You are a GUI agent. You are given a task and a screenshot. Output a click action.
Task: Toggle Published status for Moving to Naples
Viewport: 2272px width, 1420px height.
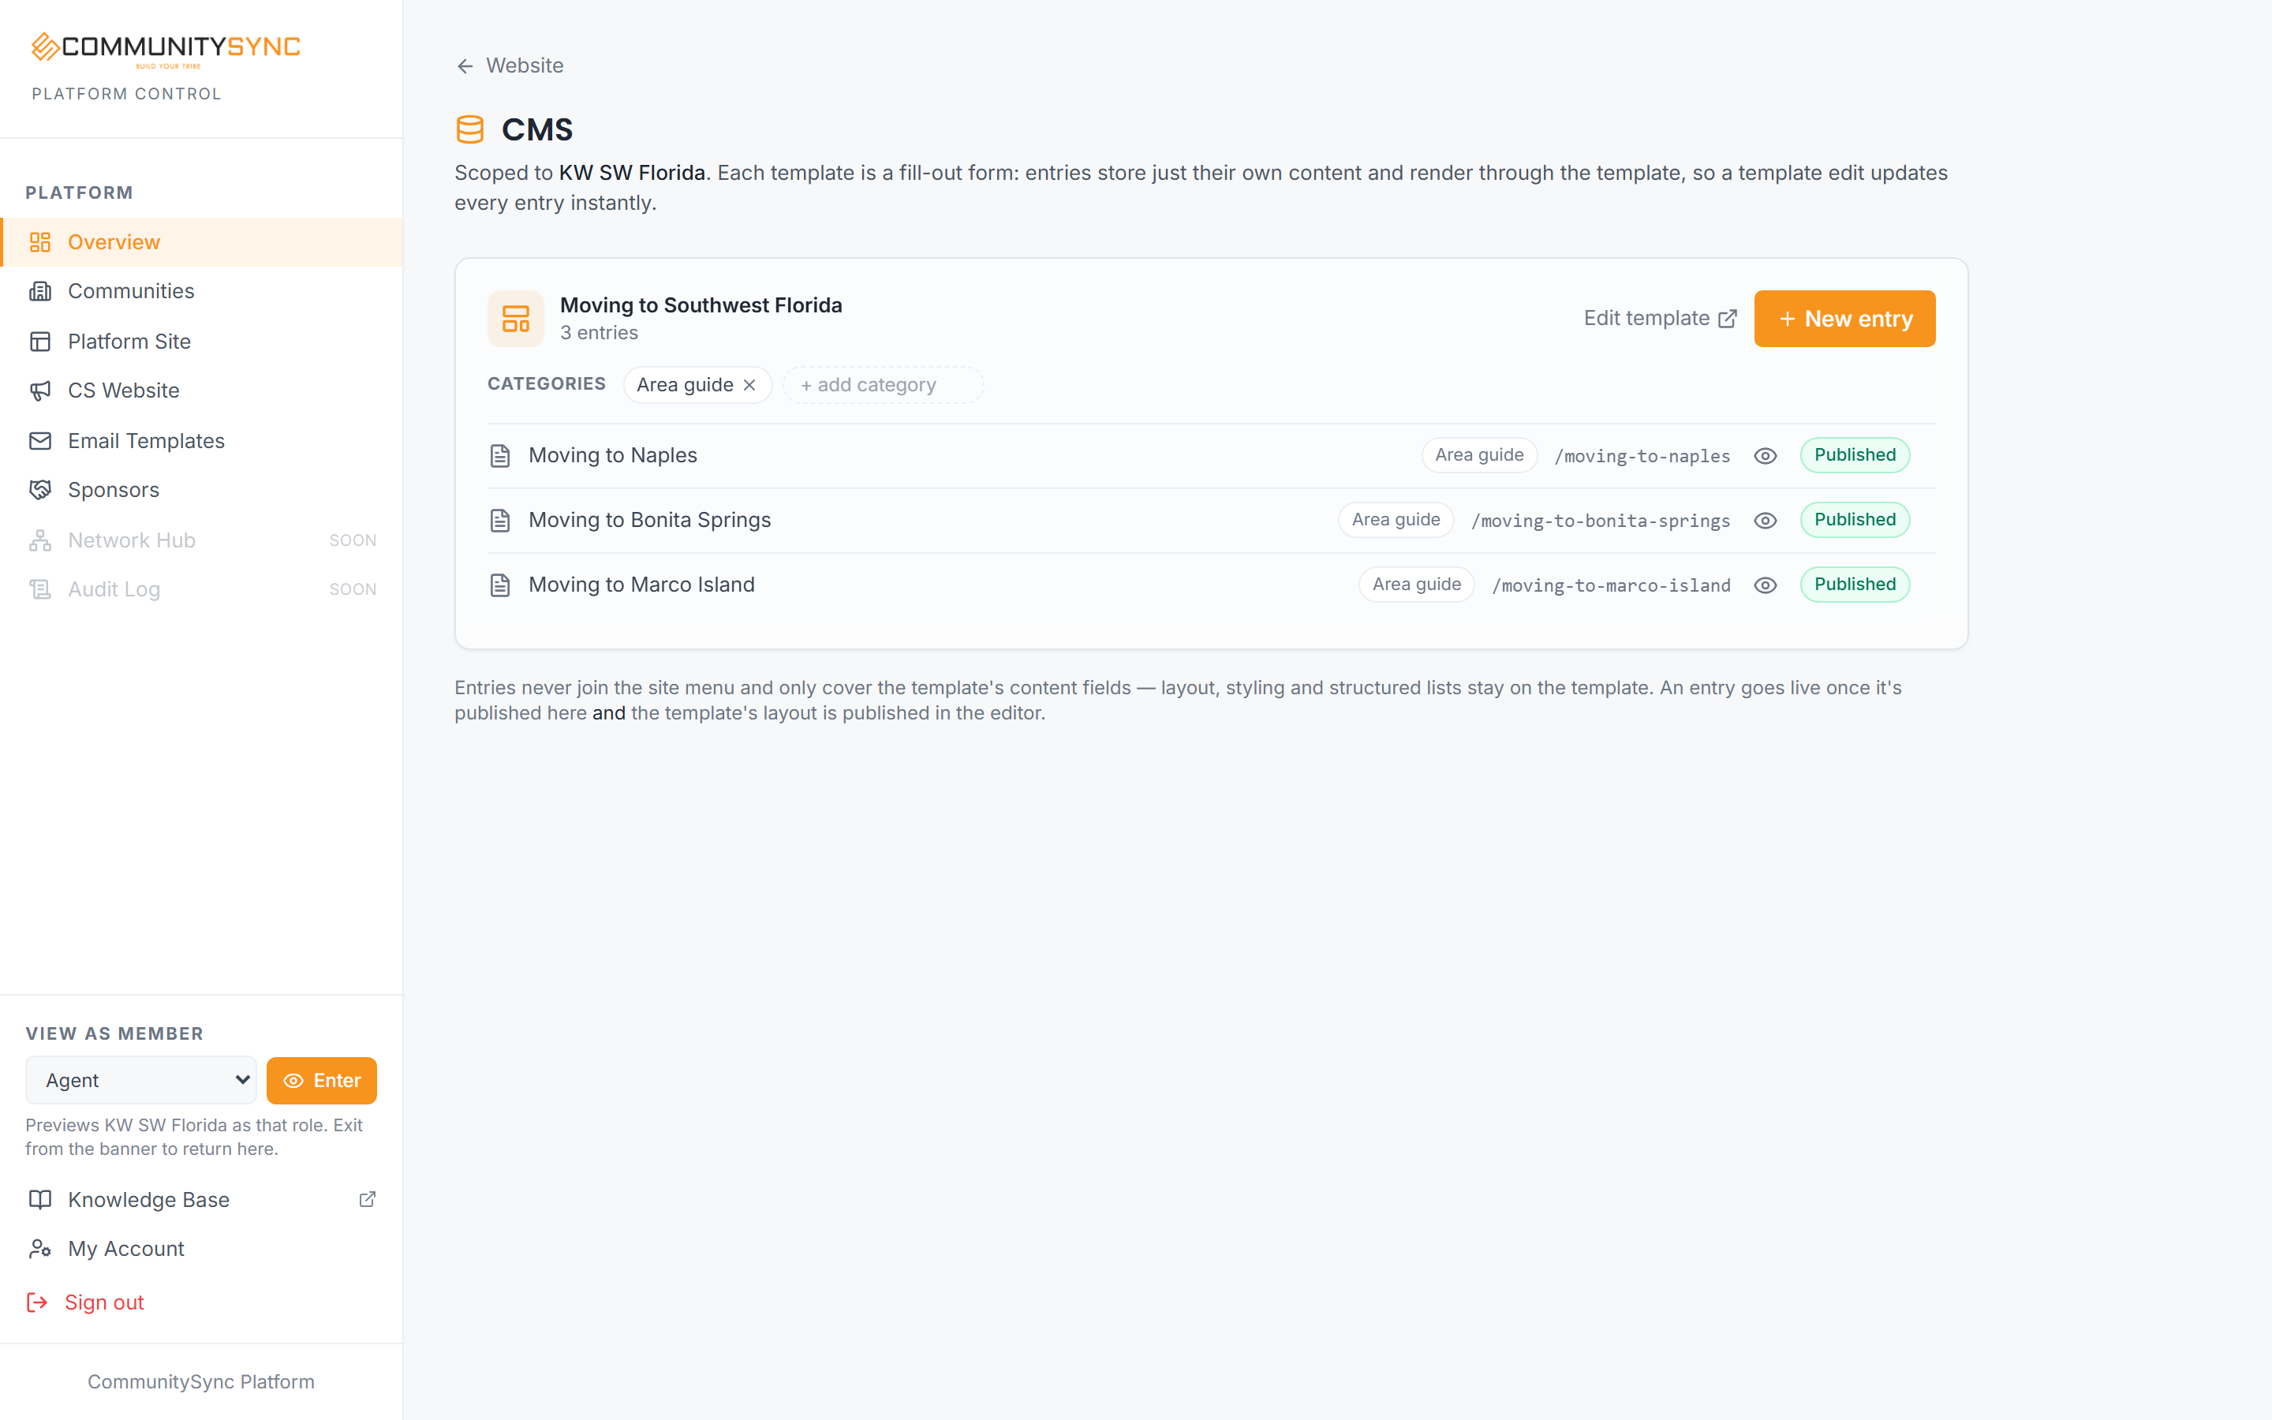click(1854, 455)
